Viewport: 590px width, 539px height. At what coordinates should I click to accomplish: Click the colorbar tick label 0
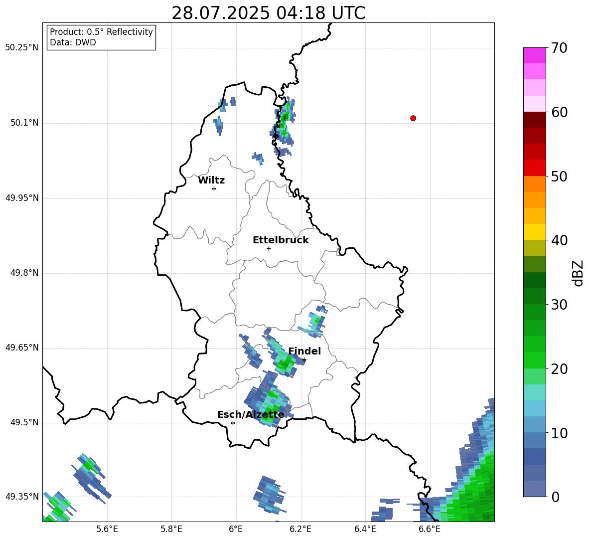click(555, 497)
